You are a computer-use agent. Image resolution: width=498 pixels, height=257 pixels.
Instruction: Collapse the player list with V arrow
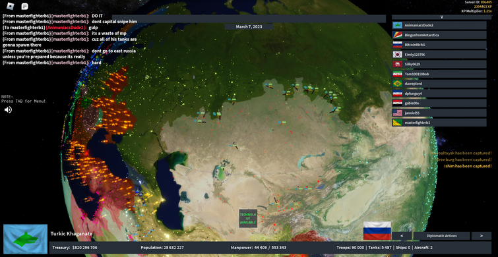(441, 17)
